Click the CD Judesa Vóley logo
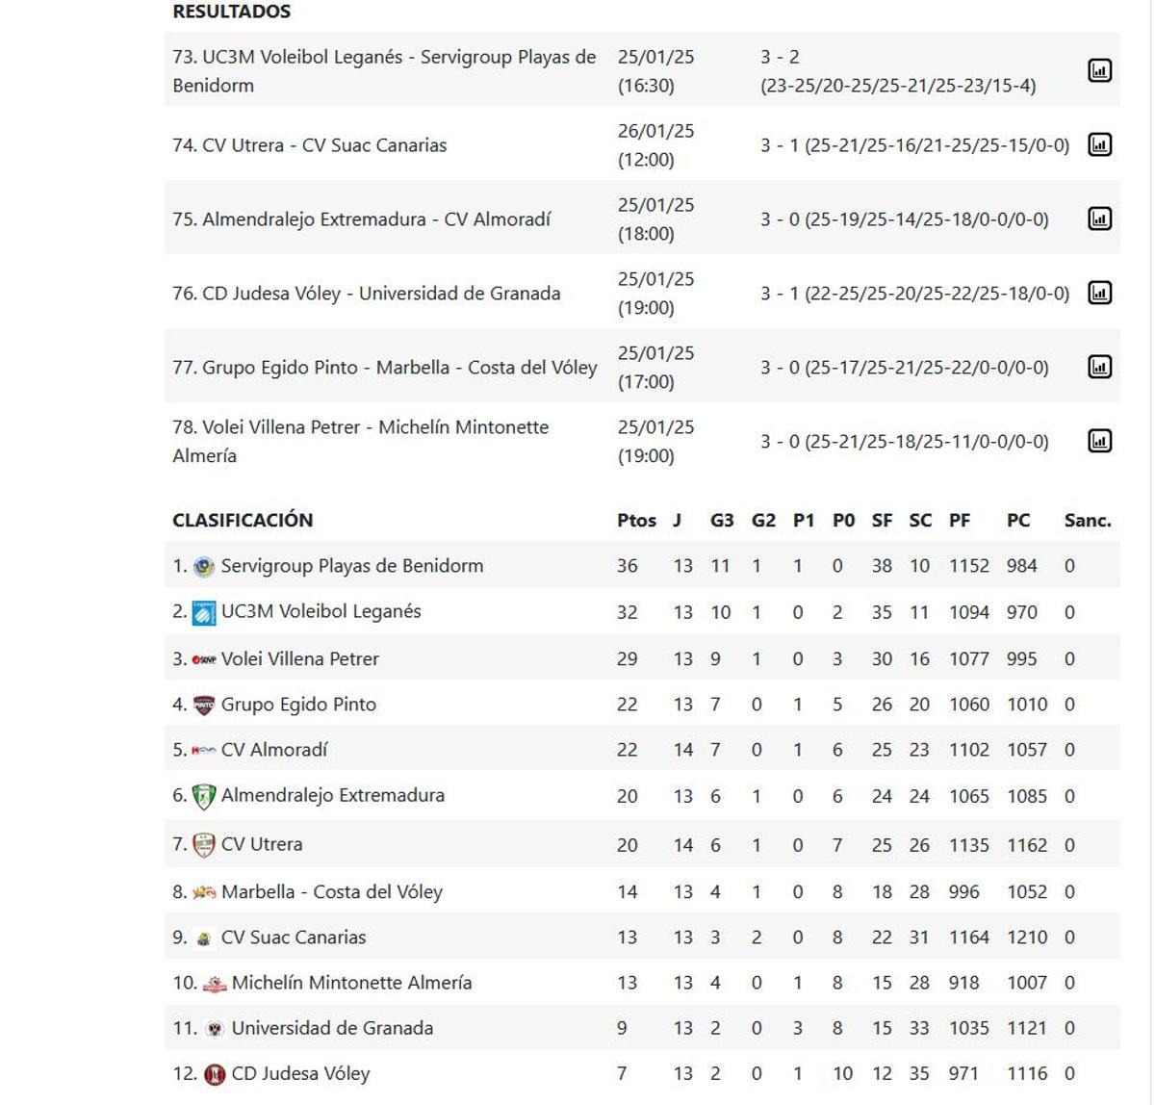Viewport: 1155px width, 1105px height. 214,1073
